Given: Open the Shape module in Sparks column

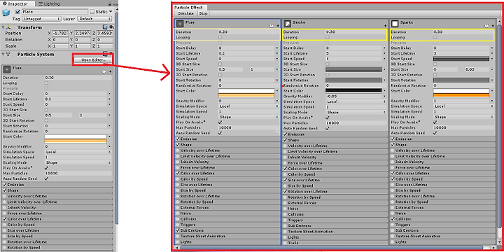Looking at the screenshot, I should click(x=442, y=145).
